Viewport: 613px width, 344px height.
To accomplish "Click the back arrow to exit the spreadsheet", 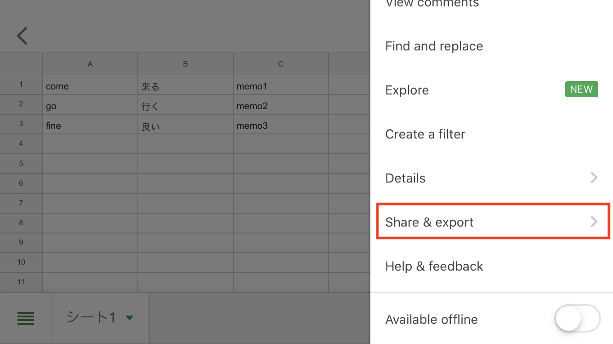I will (22, 35).
